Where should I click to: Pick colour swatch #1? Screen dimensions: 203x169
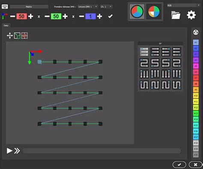click(x=196, y=42)
